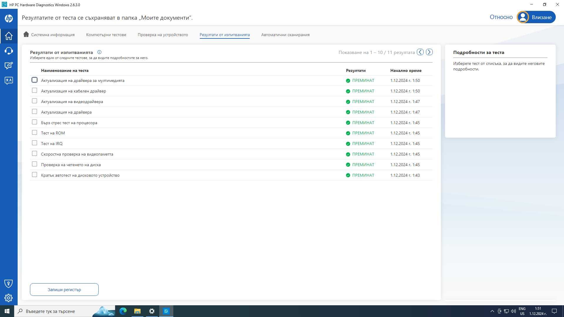This screenshot has height=317, width=564.
Task: Go to next results page arrow
Action: point(429,52)
